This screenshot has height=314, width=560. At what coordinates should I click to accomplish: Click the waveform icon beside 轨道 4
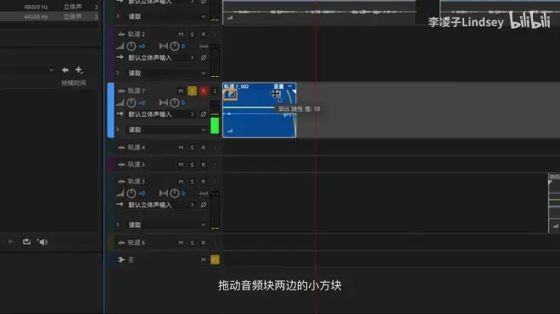pyautogui.click(x=121, y=147)
